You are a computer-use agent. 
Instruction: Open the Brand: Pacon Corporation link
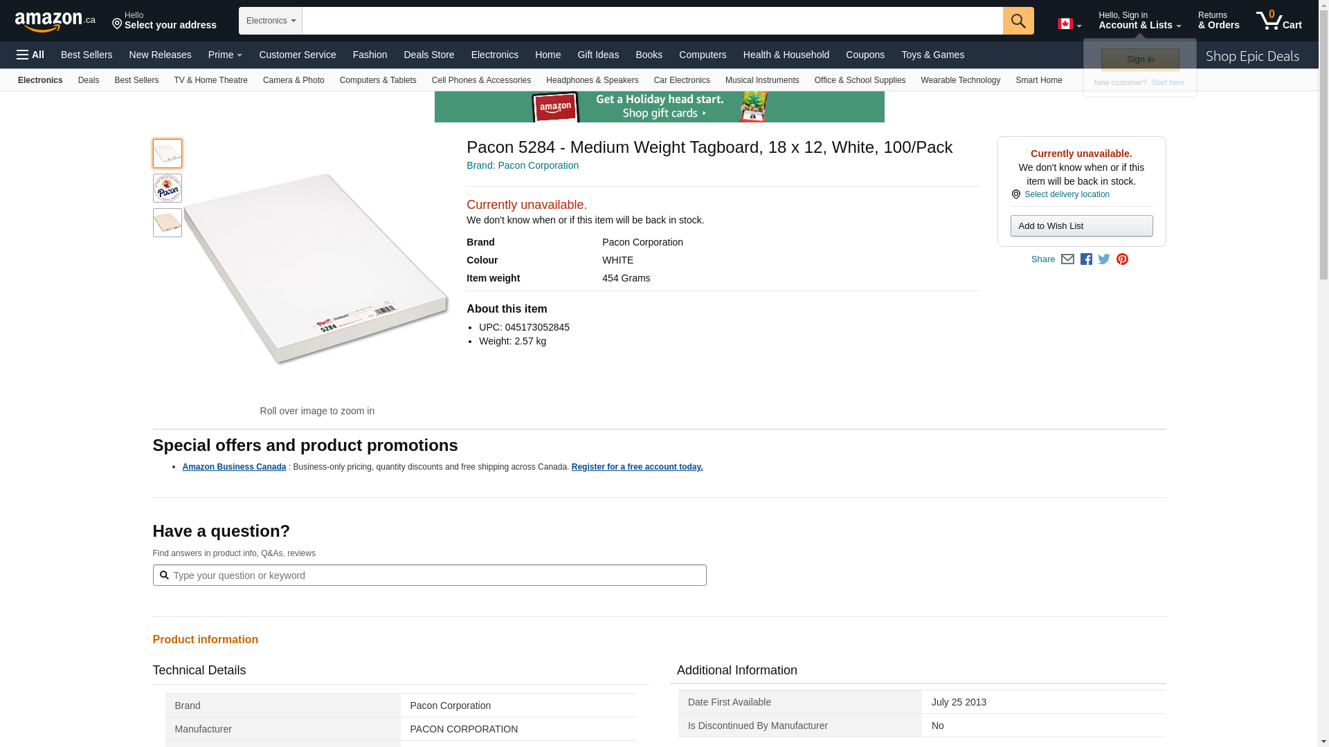523,165
